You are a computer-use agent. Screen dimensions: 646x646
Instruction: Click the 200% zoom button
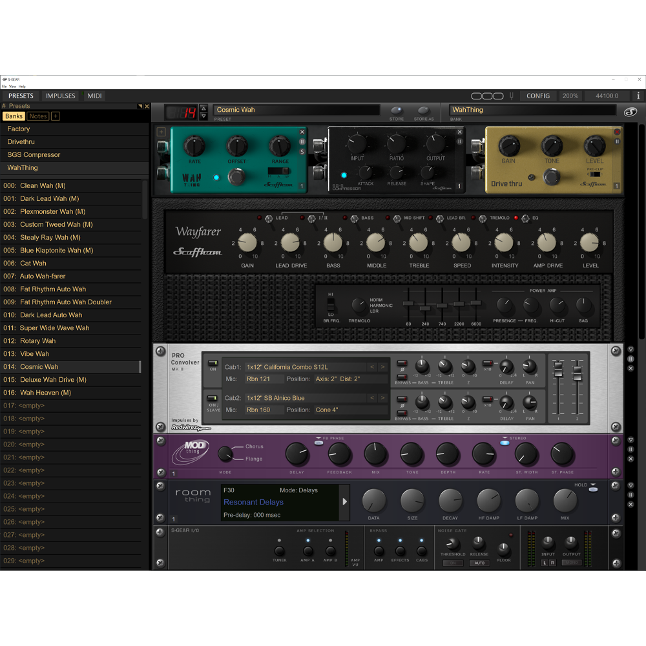[570, 96]
